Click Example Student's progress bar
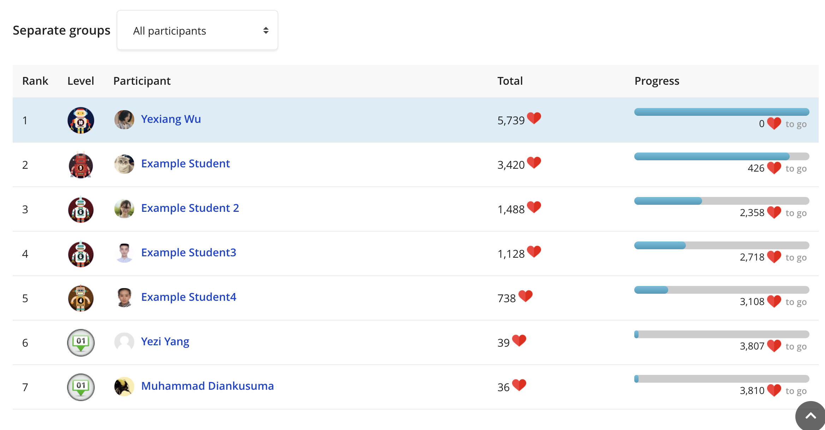The image size is (825, 430). click(722, 156)
